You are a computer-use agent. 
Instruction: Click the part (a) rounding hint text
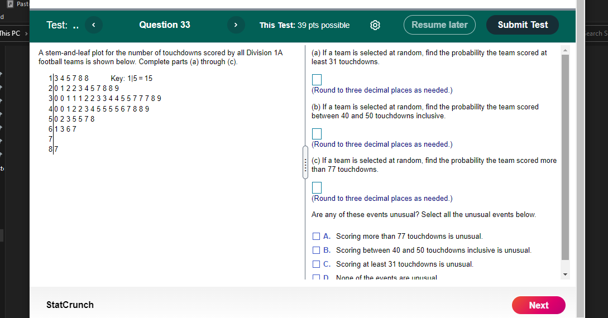point(382,90)
